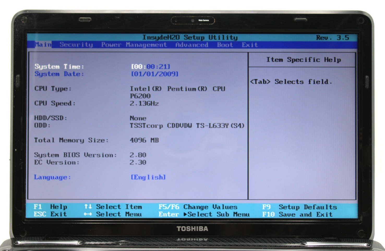
Task: Open the Advanced tab
Action: pos(192,45)
